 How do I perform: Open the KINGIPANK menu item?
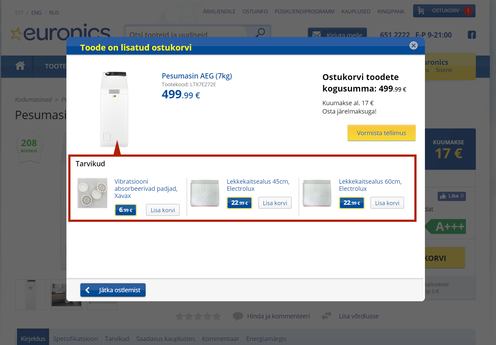[391, 11]
